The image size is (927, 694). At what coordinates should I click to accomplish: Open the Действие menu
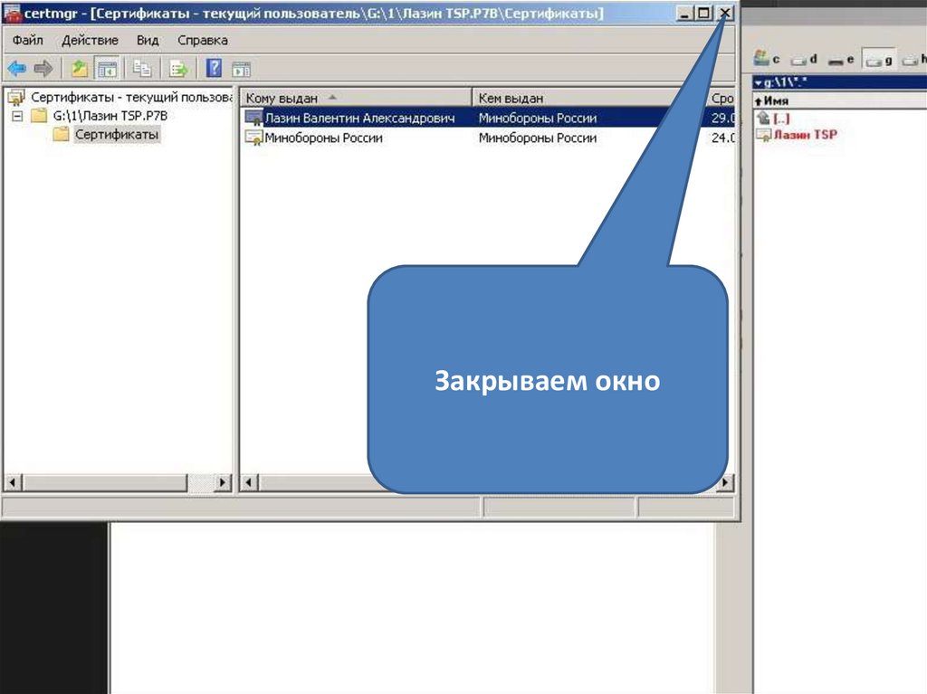pyautogui.click(x=90, y=41)
